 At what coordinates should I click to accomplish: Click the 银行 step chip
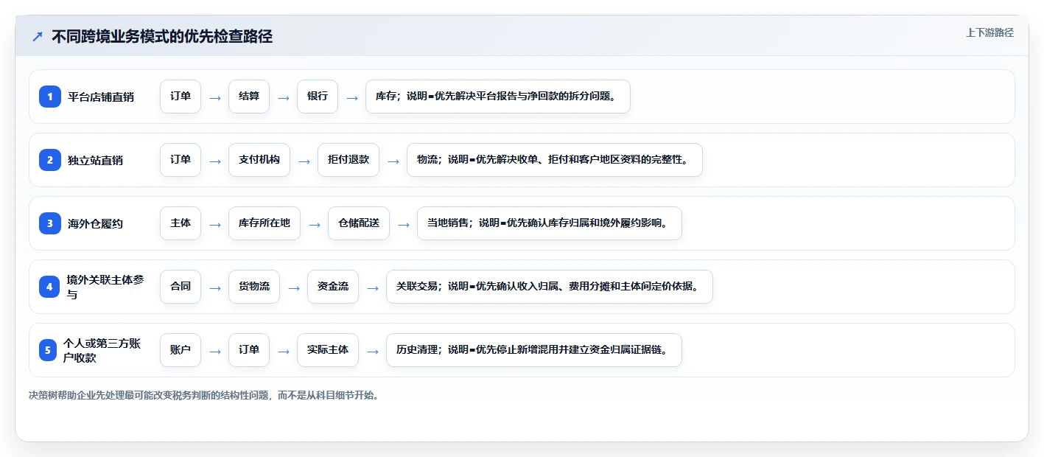[318, 97]
